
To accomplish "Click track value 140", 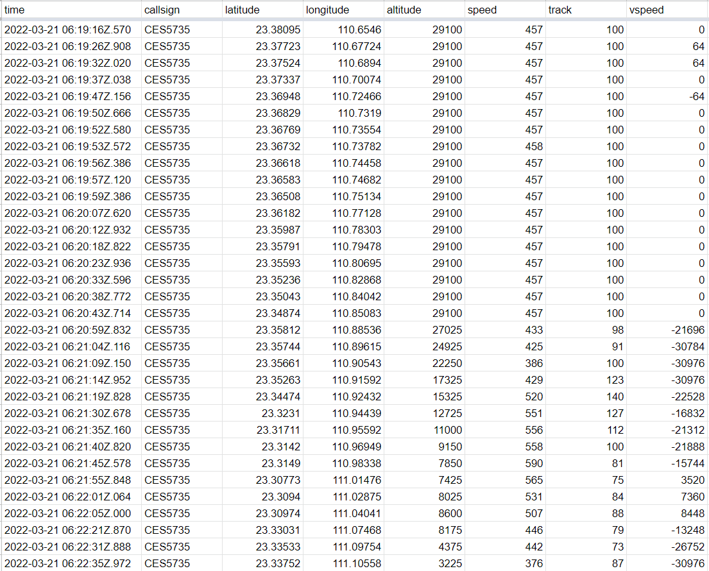I will click(615, 397).
